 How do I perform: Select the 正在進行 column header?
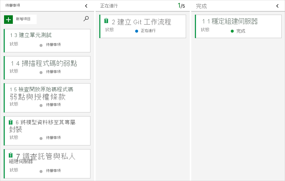[x=109, y=6]
